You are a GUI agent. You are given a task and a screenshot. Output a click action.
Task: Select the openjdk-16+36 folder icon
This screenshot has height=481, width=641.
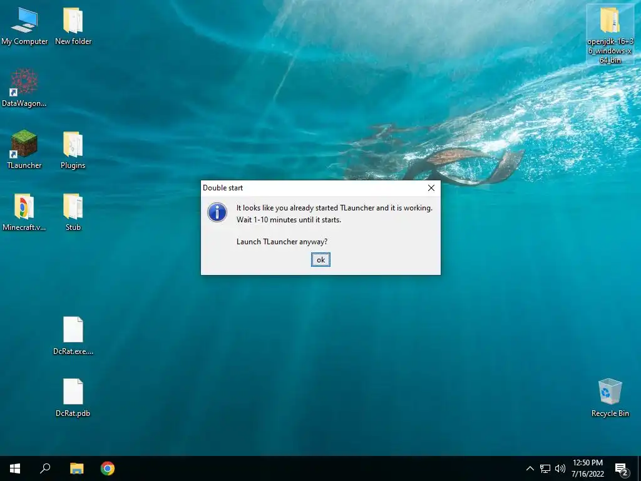(x=610, y=35)
